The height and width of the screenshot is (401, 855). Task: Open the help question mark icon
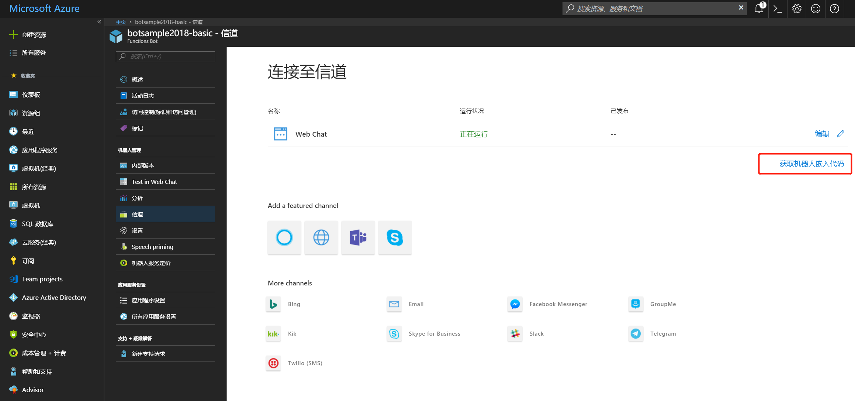(834, 8)
